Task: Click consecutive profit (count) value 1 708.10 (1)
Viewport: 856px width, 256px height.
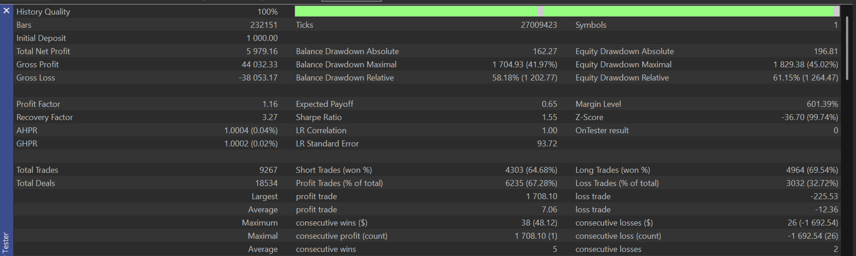Action: pyautogui.click(x=536, y=236)
